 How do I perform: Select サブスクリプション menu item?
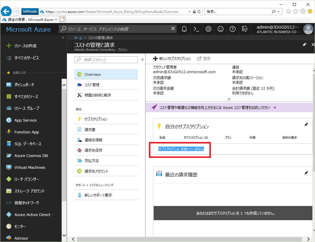[106, 119]
